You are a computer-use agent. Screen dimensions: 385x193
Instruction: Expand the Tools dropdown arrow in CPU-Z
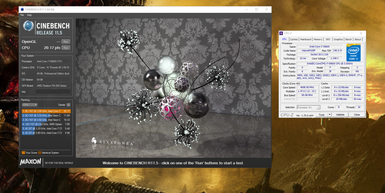[x=329, y=115]
